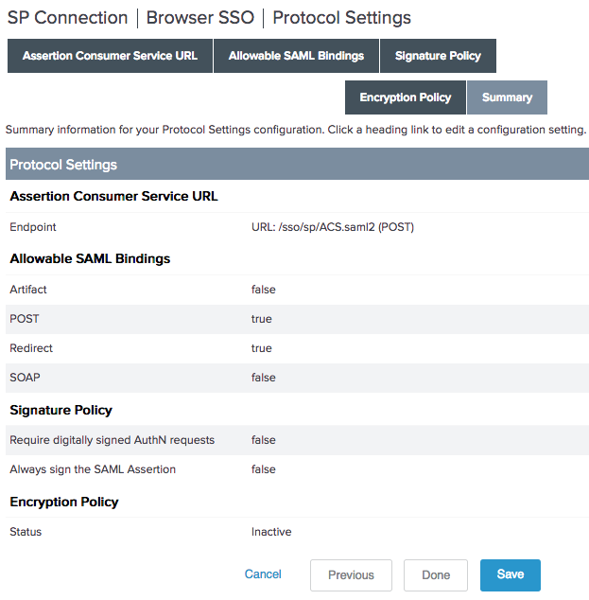This screenshot has height=600, width=589.
Task: Go to the Encryption Policy tab
Action: coord(406,97)
